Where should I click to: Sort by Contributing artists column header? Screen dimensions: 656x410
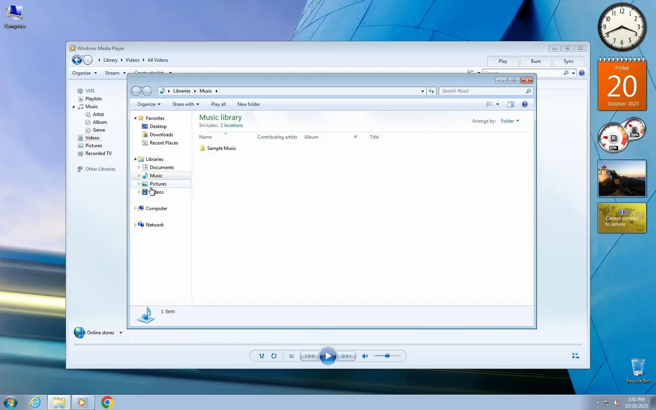pos(277,137)
